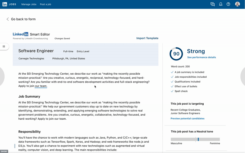The height and width of the screenshot is (153, 245).
Task: Click 'This job post is targeting' heading
Action: point(187,104)
